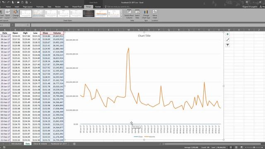Screen dimensions: 265x149
Task: Select the first chart style thumbnail
Action: tap(26, 14)
